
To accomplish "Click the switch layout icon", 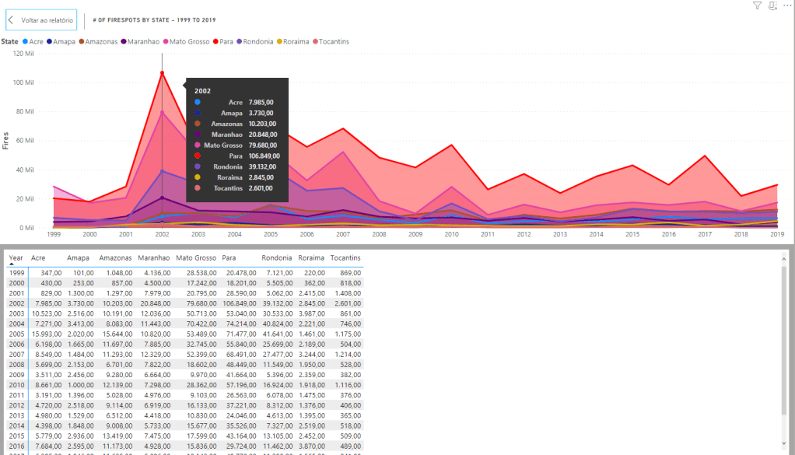I will click(772, 5).
